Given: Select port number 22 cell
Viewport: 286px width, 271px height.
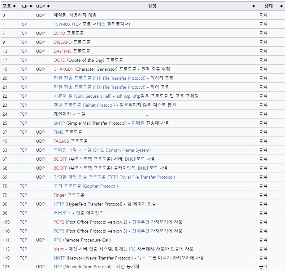Looking at the screenshot, I should pos(9,96).
